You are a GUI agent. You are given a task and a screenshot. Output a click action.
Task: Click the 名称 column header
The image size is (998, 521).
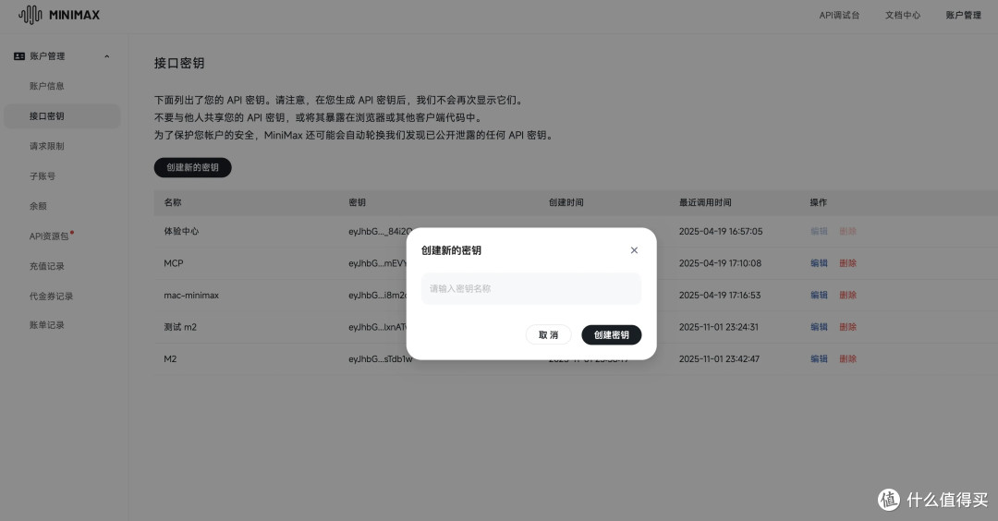click(173, 202)
